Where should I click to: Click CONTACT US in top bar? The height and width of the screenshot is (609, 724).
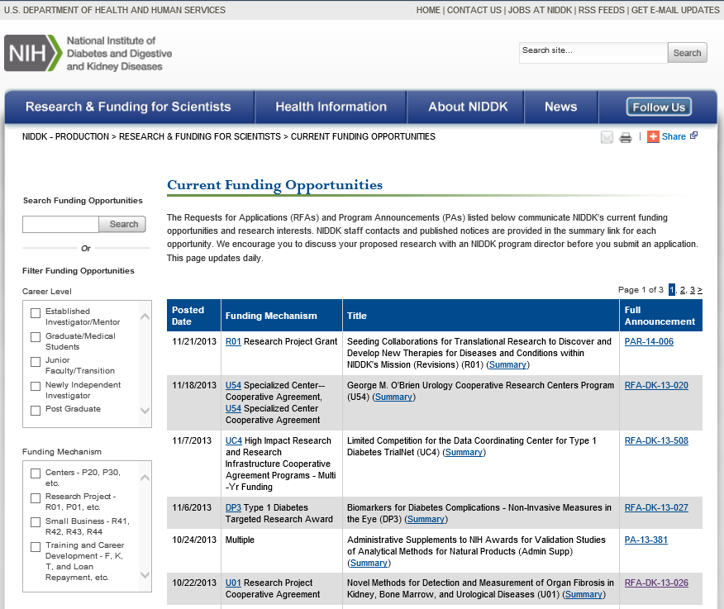(474, 10)
